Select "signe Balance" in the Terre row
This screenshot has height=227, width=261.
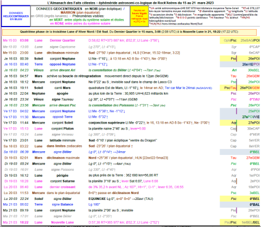(x=63, y=205)
